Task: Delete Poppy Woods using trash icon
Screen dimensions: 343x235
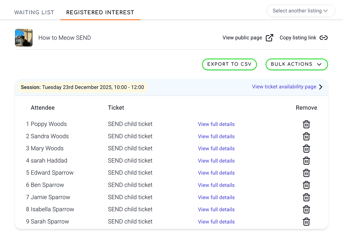Action: (306, 124)
